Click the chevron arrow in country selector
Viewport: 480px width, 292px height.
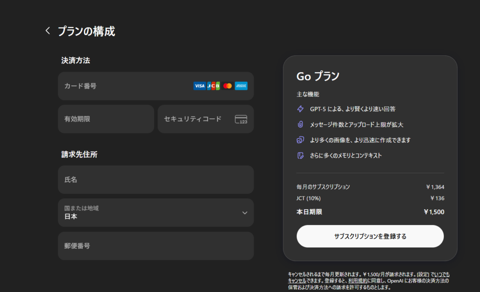(244, 213)
